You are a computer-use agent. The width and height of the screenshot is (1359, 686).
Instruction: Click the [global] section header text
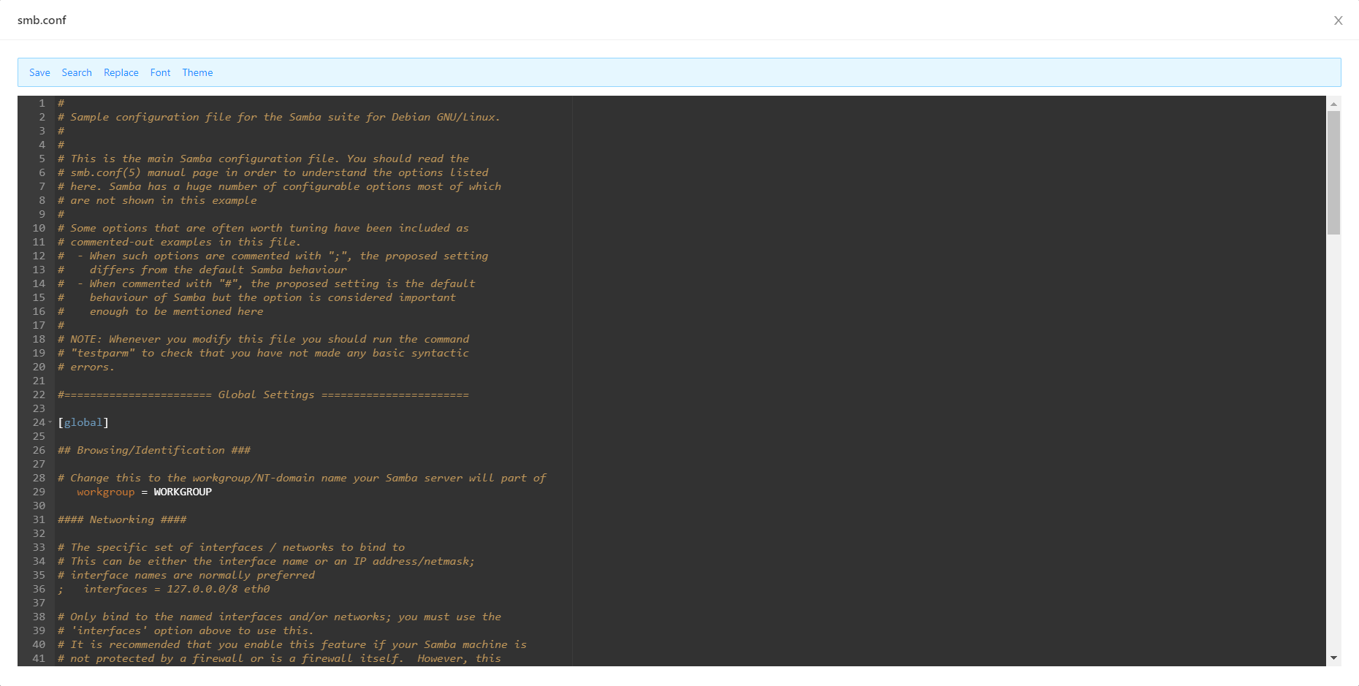[x=83, y=422]
